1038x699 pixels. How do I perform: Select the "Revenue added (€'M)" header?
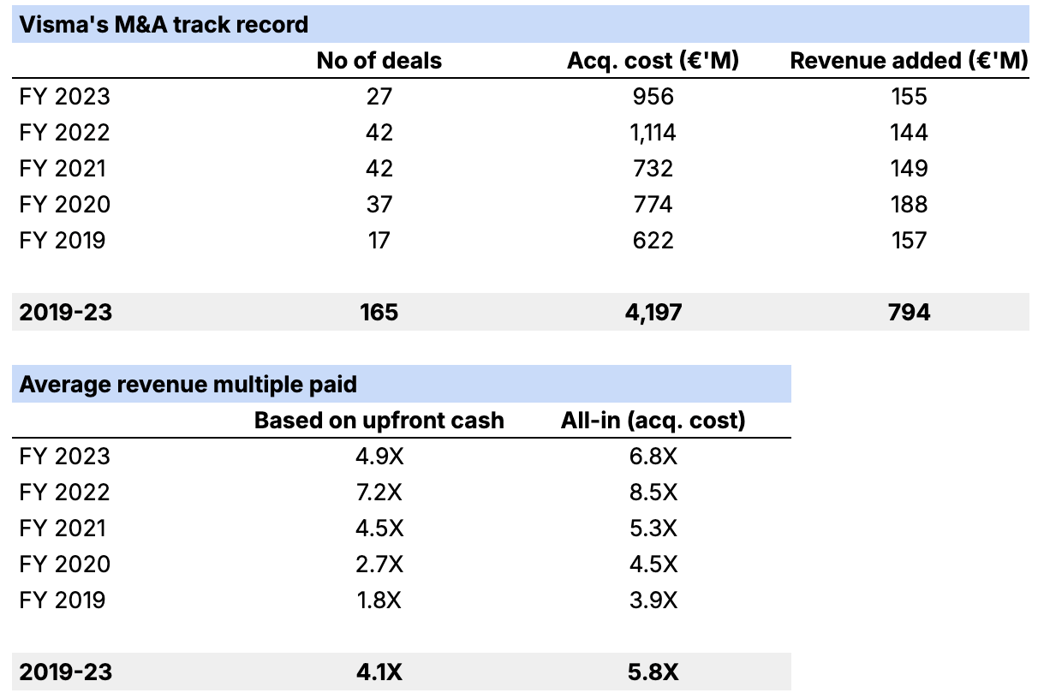(909, 61)
